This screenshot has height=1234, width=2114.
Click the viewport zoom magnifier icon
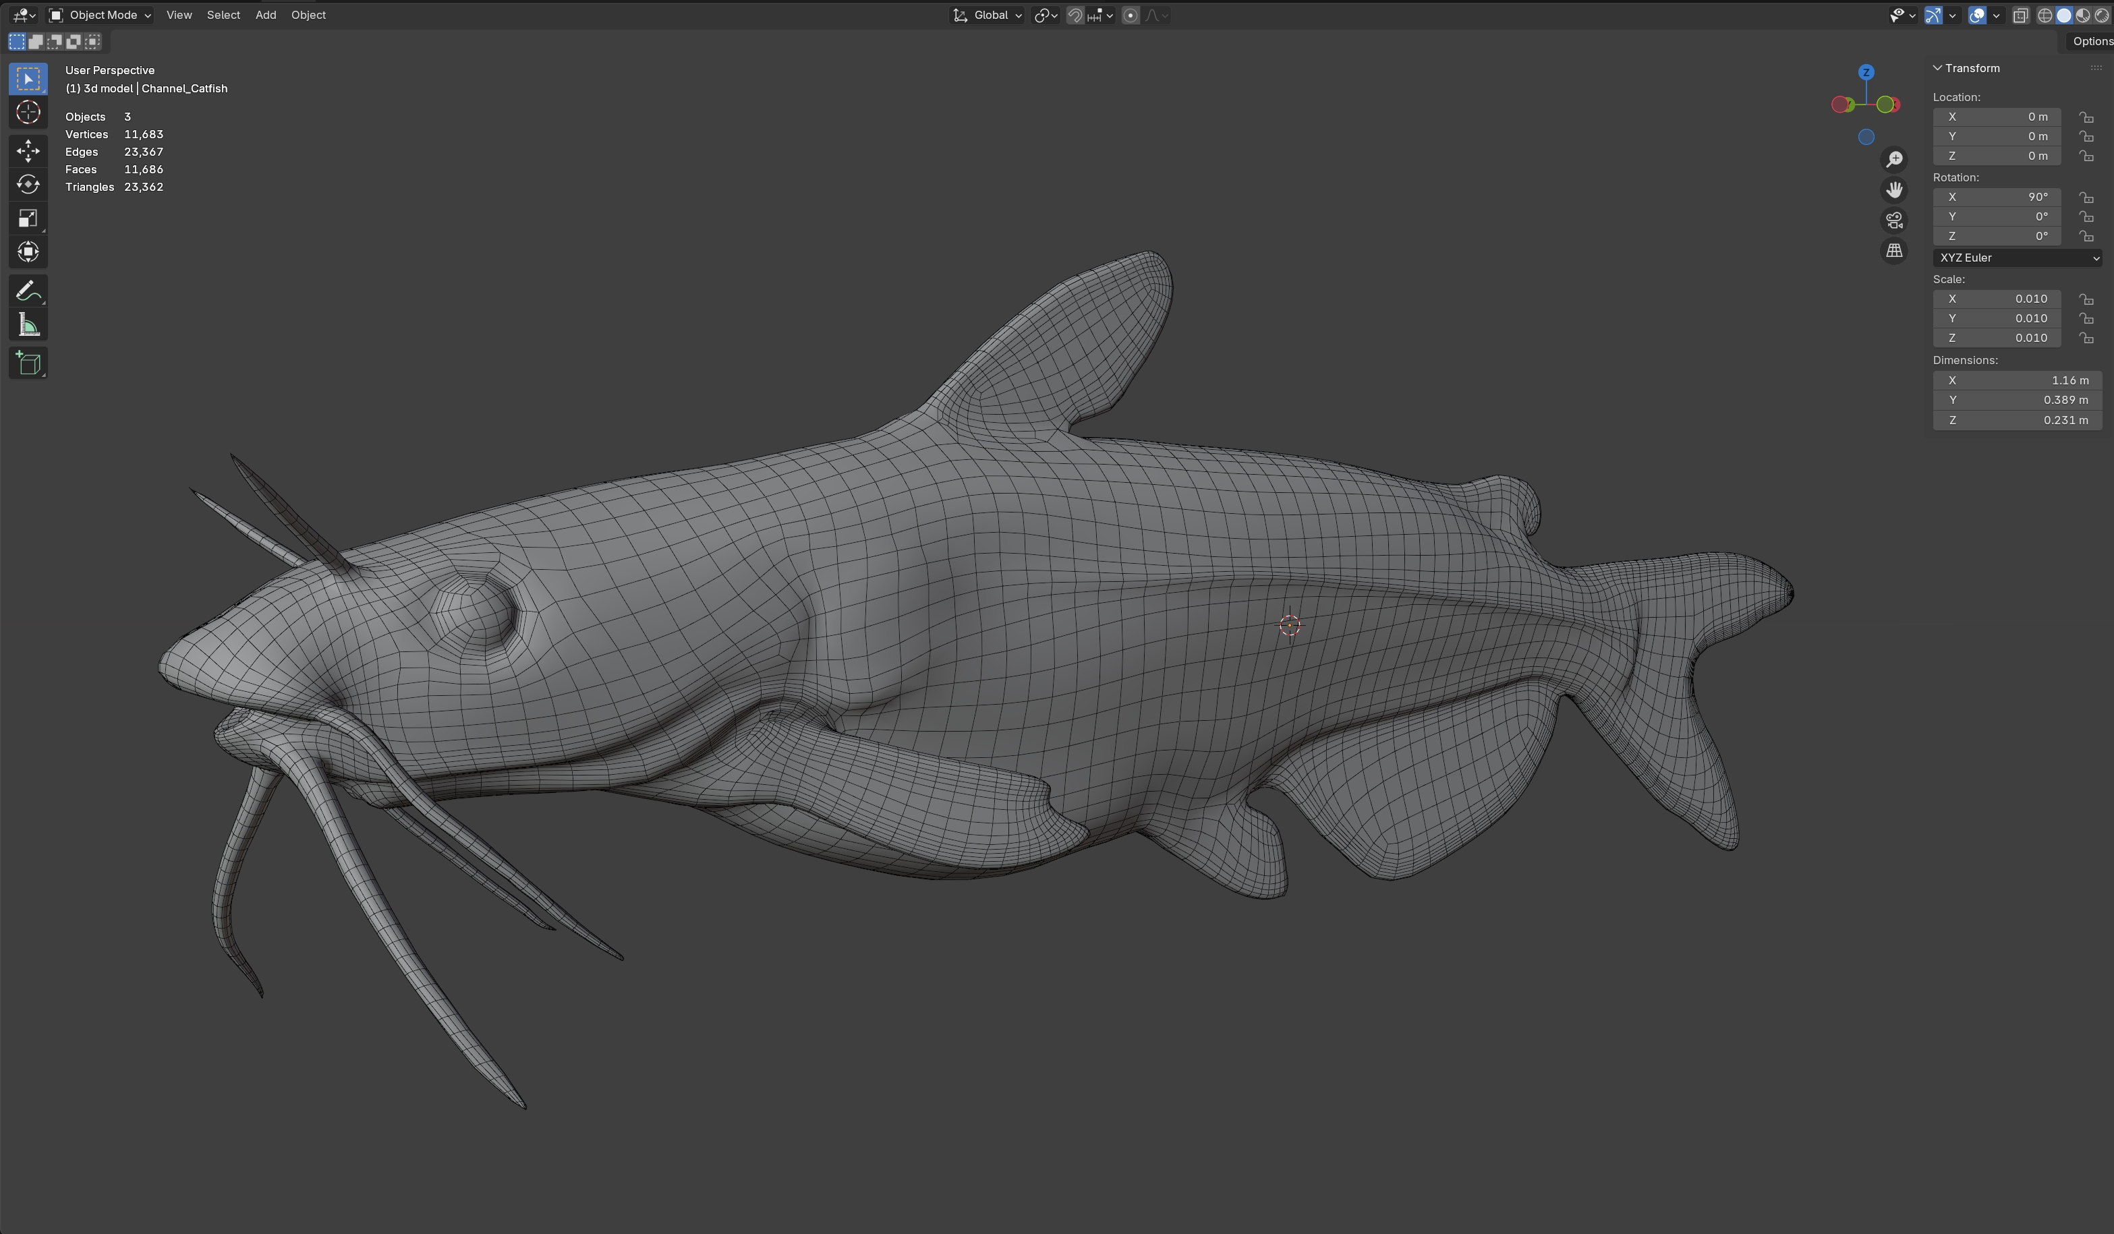(x=1894, y=159)
